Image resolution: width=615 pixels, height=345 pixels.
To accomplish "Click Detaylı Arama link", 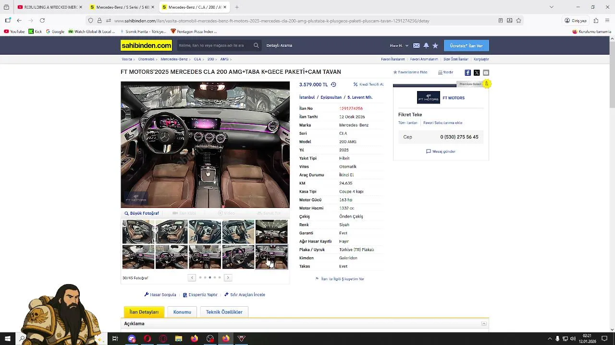I will [x=279, y=46].
